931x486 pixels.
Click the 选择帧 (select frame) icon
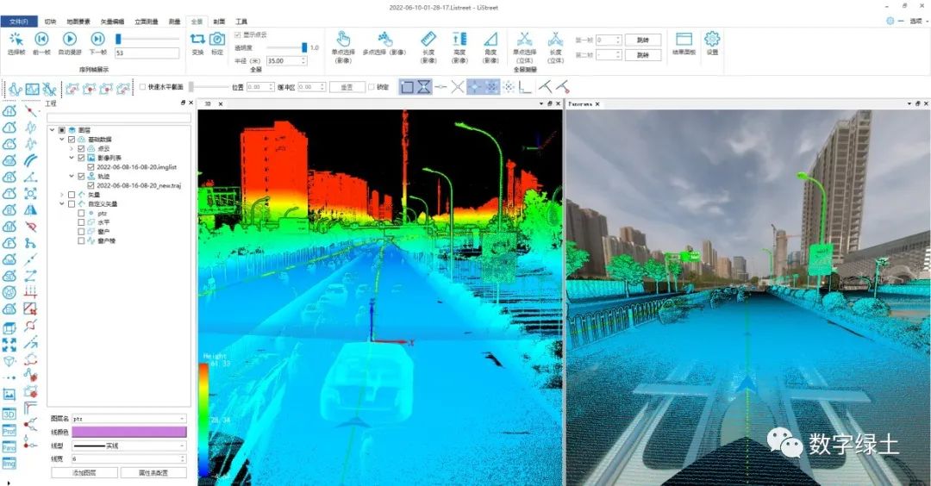tap(16, 40)
